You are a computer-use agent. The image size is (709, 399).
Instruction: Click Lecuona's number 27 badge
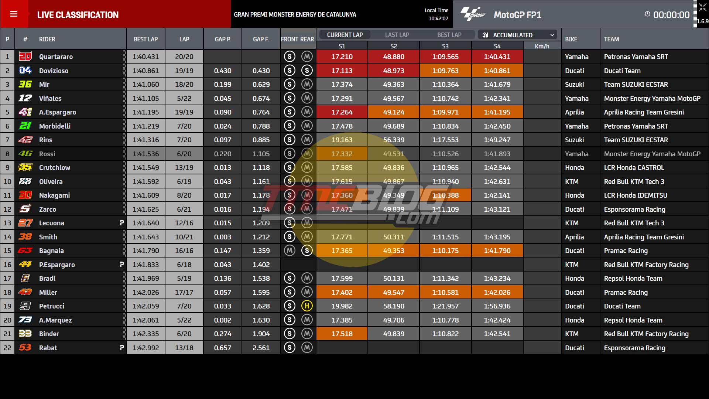[x=25, y=223]
